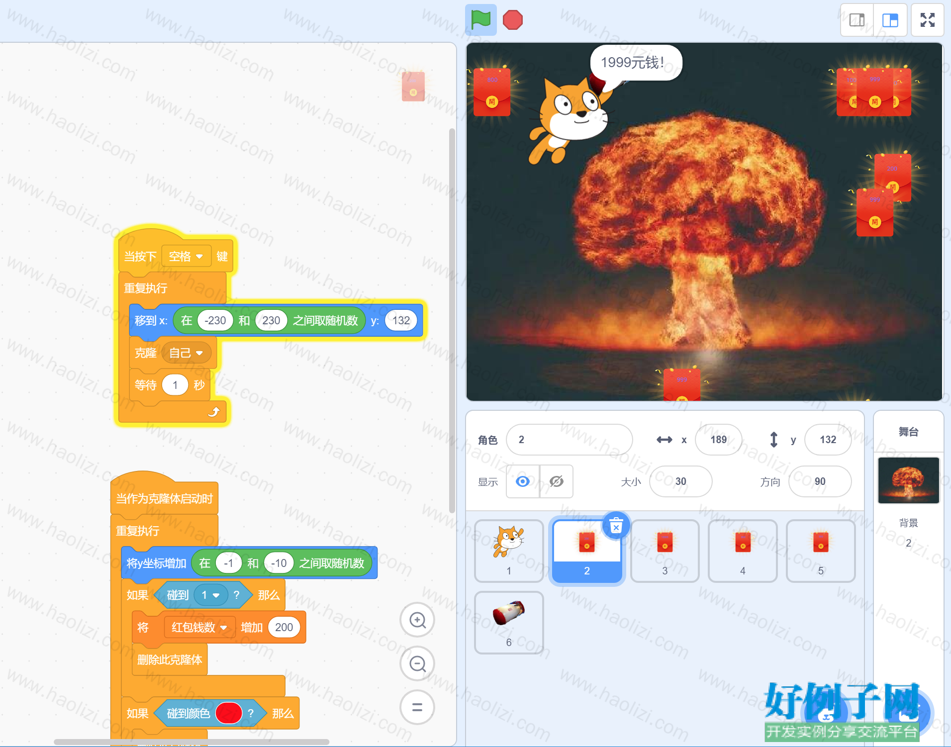Click the wait seconds value 1
Screen dimensions: 951x747
pyautogui.click(x=175, y=385)
